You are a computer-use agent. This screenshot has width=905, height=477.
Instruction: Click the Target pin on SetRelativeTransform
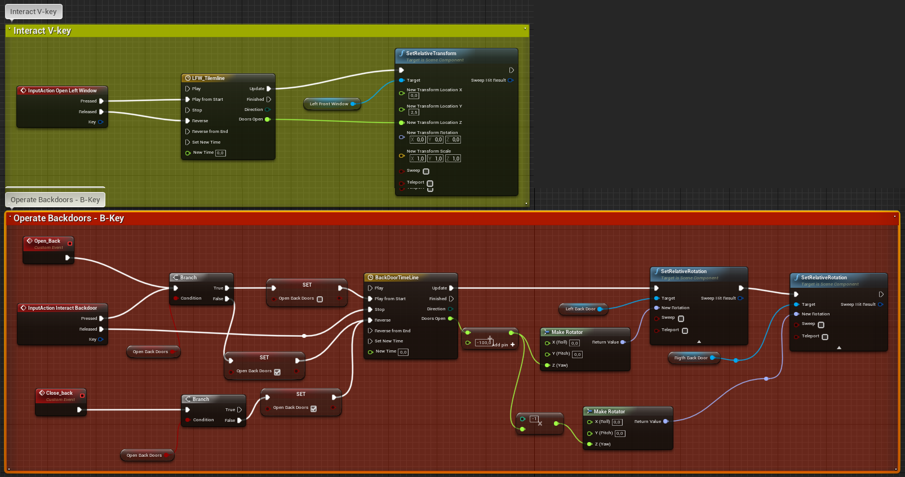pyautogui.click(x=402, y=81)
